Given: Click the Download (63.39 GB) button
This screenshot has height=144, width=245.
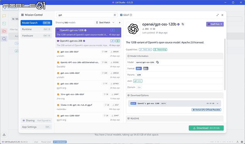Looking at the screenshot, I should (x=206, y=128).
